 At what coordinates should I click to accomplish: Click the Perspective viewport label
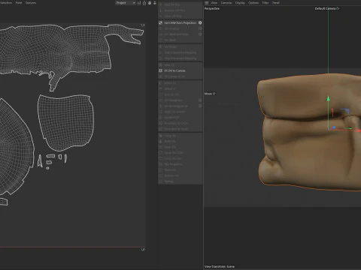212,8
